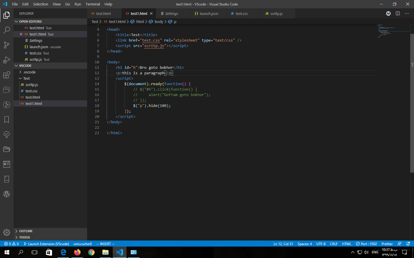Image resolution: width=414 pixels, height=258 pixels.
Task: Click the errors and warnings indicator
Action: 11,244
